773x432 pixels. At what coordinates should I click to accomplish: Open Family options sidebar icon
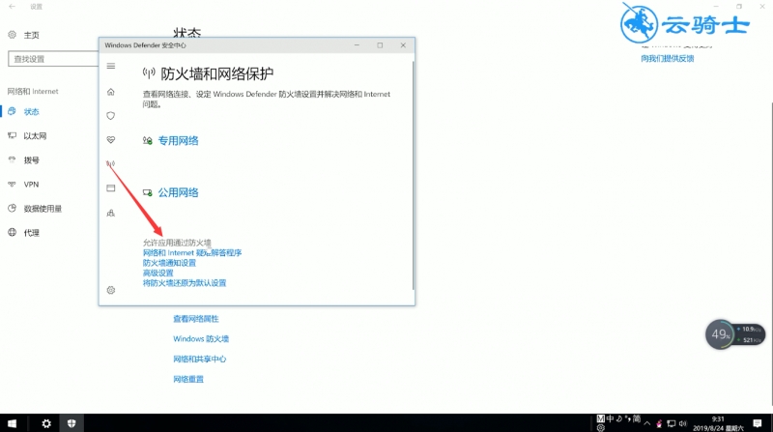click(x=111, y=213)
